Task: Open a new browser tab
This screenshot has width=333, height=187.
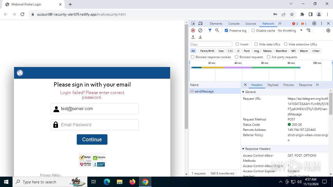Action: [70, 4]
